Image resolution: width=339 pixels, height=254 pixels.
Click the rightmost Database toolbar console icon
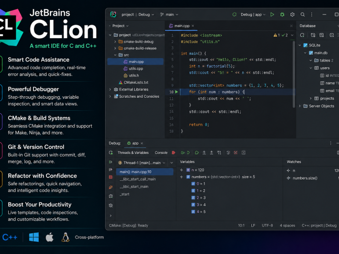point(332,35)
